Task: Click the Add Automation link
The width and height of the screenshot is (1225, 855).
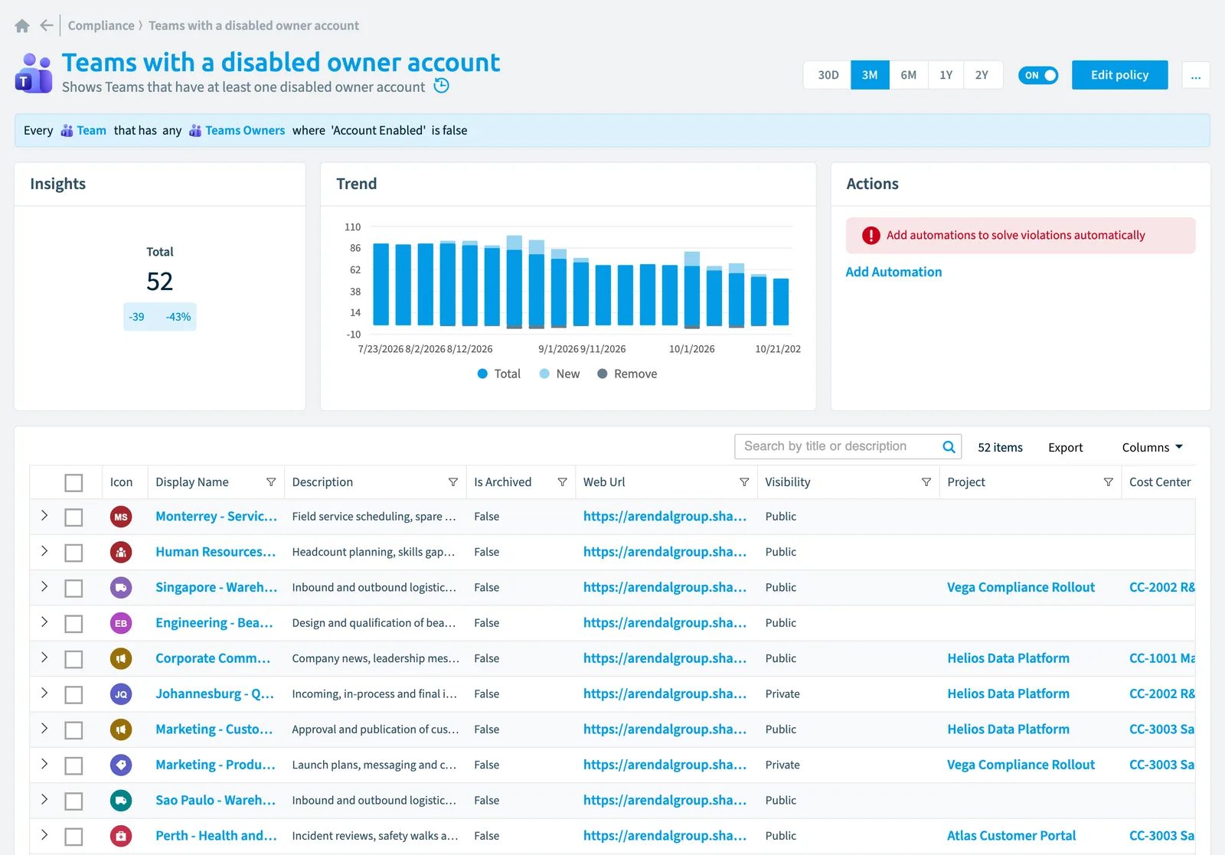Action: click(893, 272)
